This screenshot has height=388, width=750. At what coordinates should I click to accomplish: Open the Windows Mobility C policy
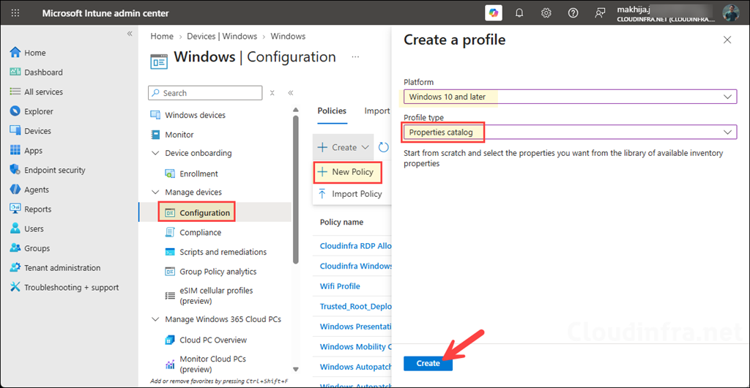click(355, 346)
